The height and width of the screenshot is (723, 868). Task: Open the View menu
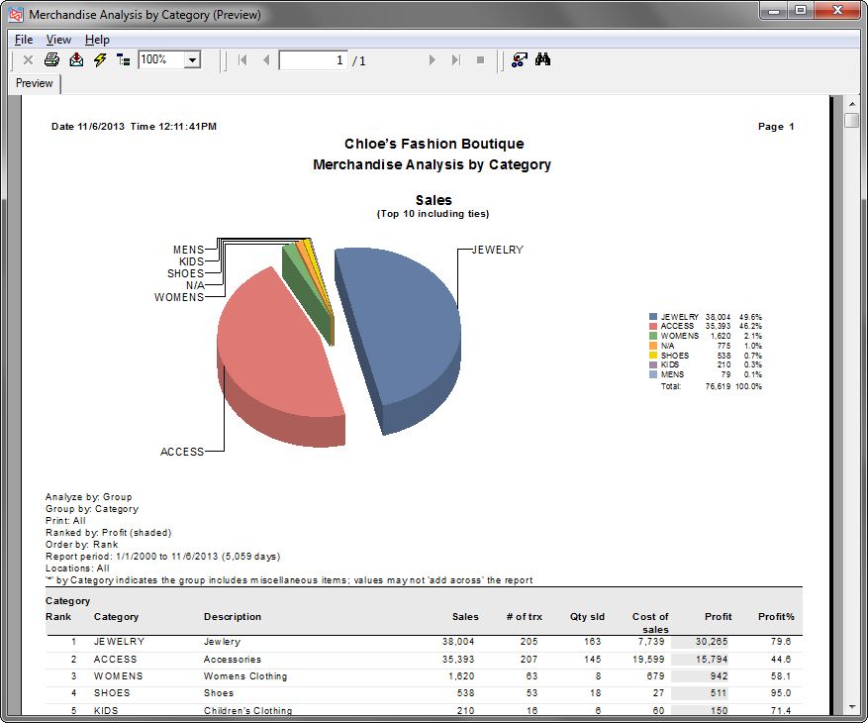[58, 40]
